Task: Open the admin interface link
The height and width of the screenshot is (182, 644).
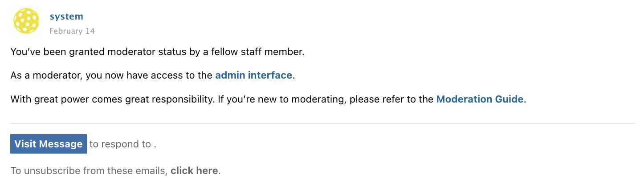Action: [x=253, y=75]
